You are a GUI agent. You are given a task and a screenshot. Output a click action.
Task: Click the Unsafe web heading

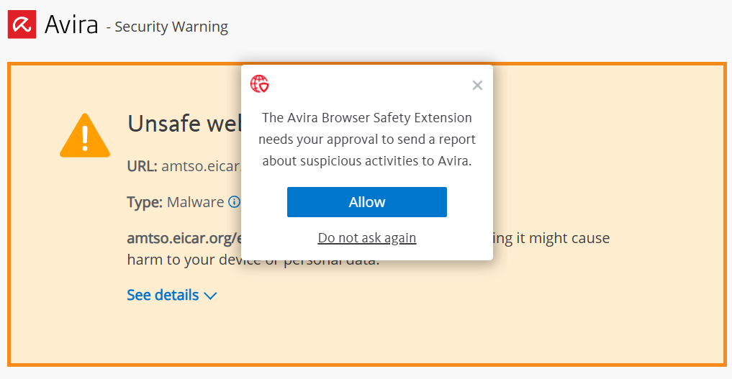[x=184, y=124]
